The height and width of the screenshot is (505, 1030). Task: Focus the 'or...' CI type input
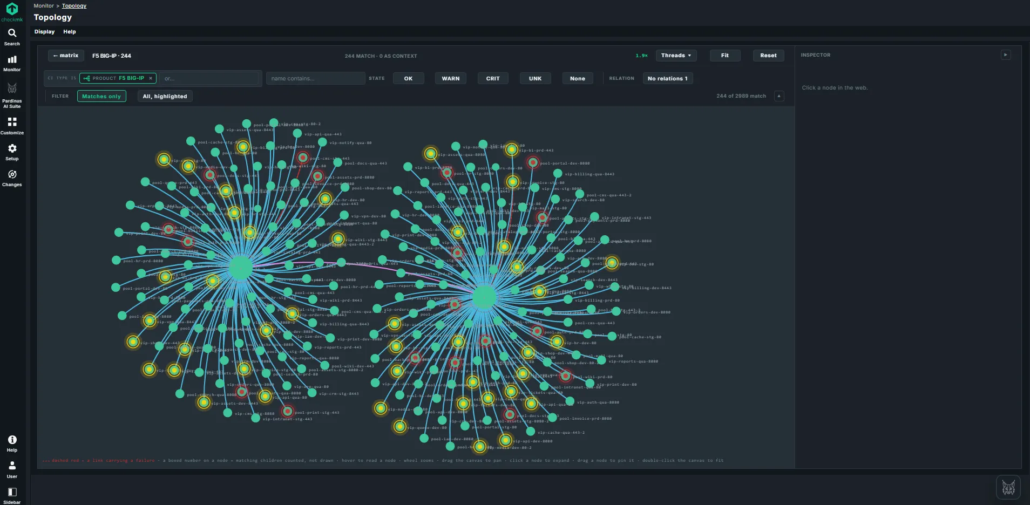pyautogui.click(x=209, y=78)
